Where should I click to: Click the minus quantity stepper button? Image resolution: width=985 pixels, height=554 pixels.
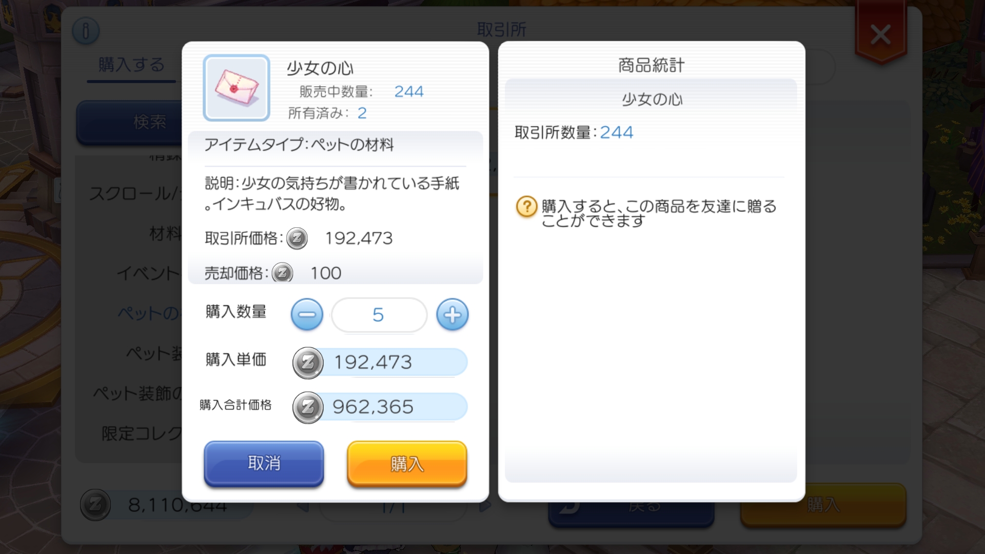[x=307, y=314]
